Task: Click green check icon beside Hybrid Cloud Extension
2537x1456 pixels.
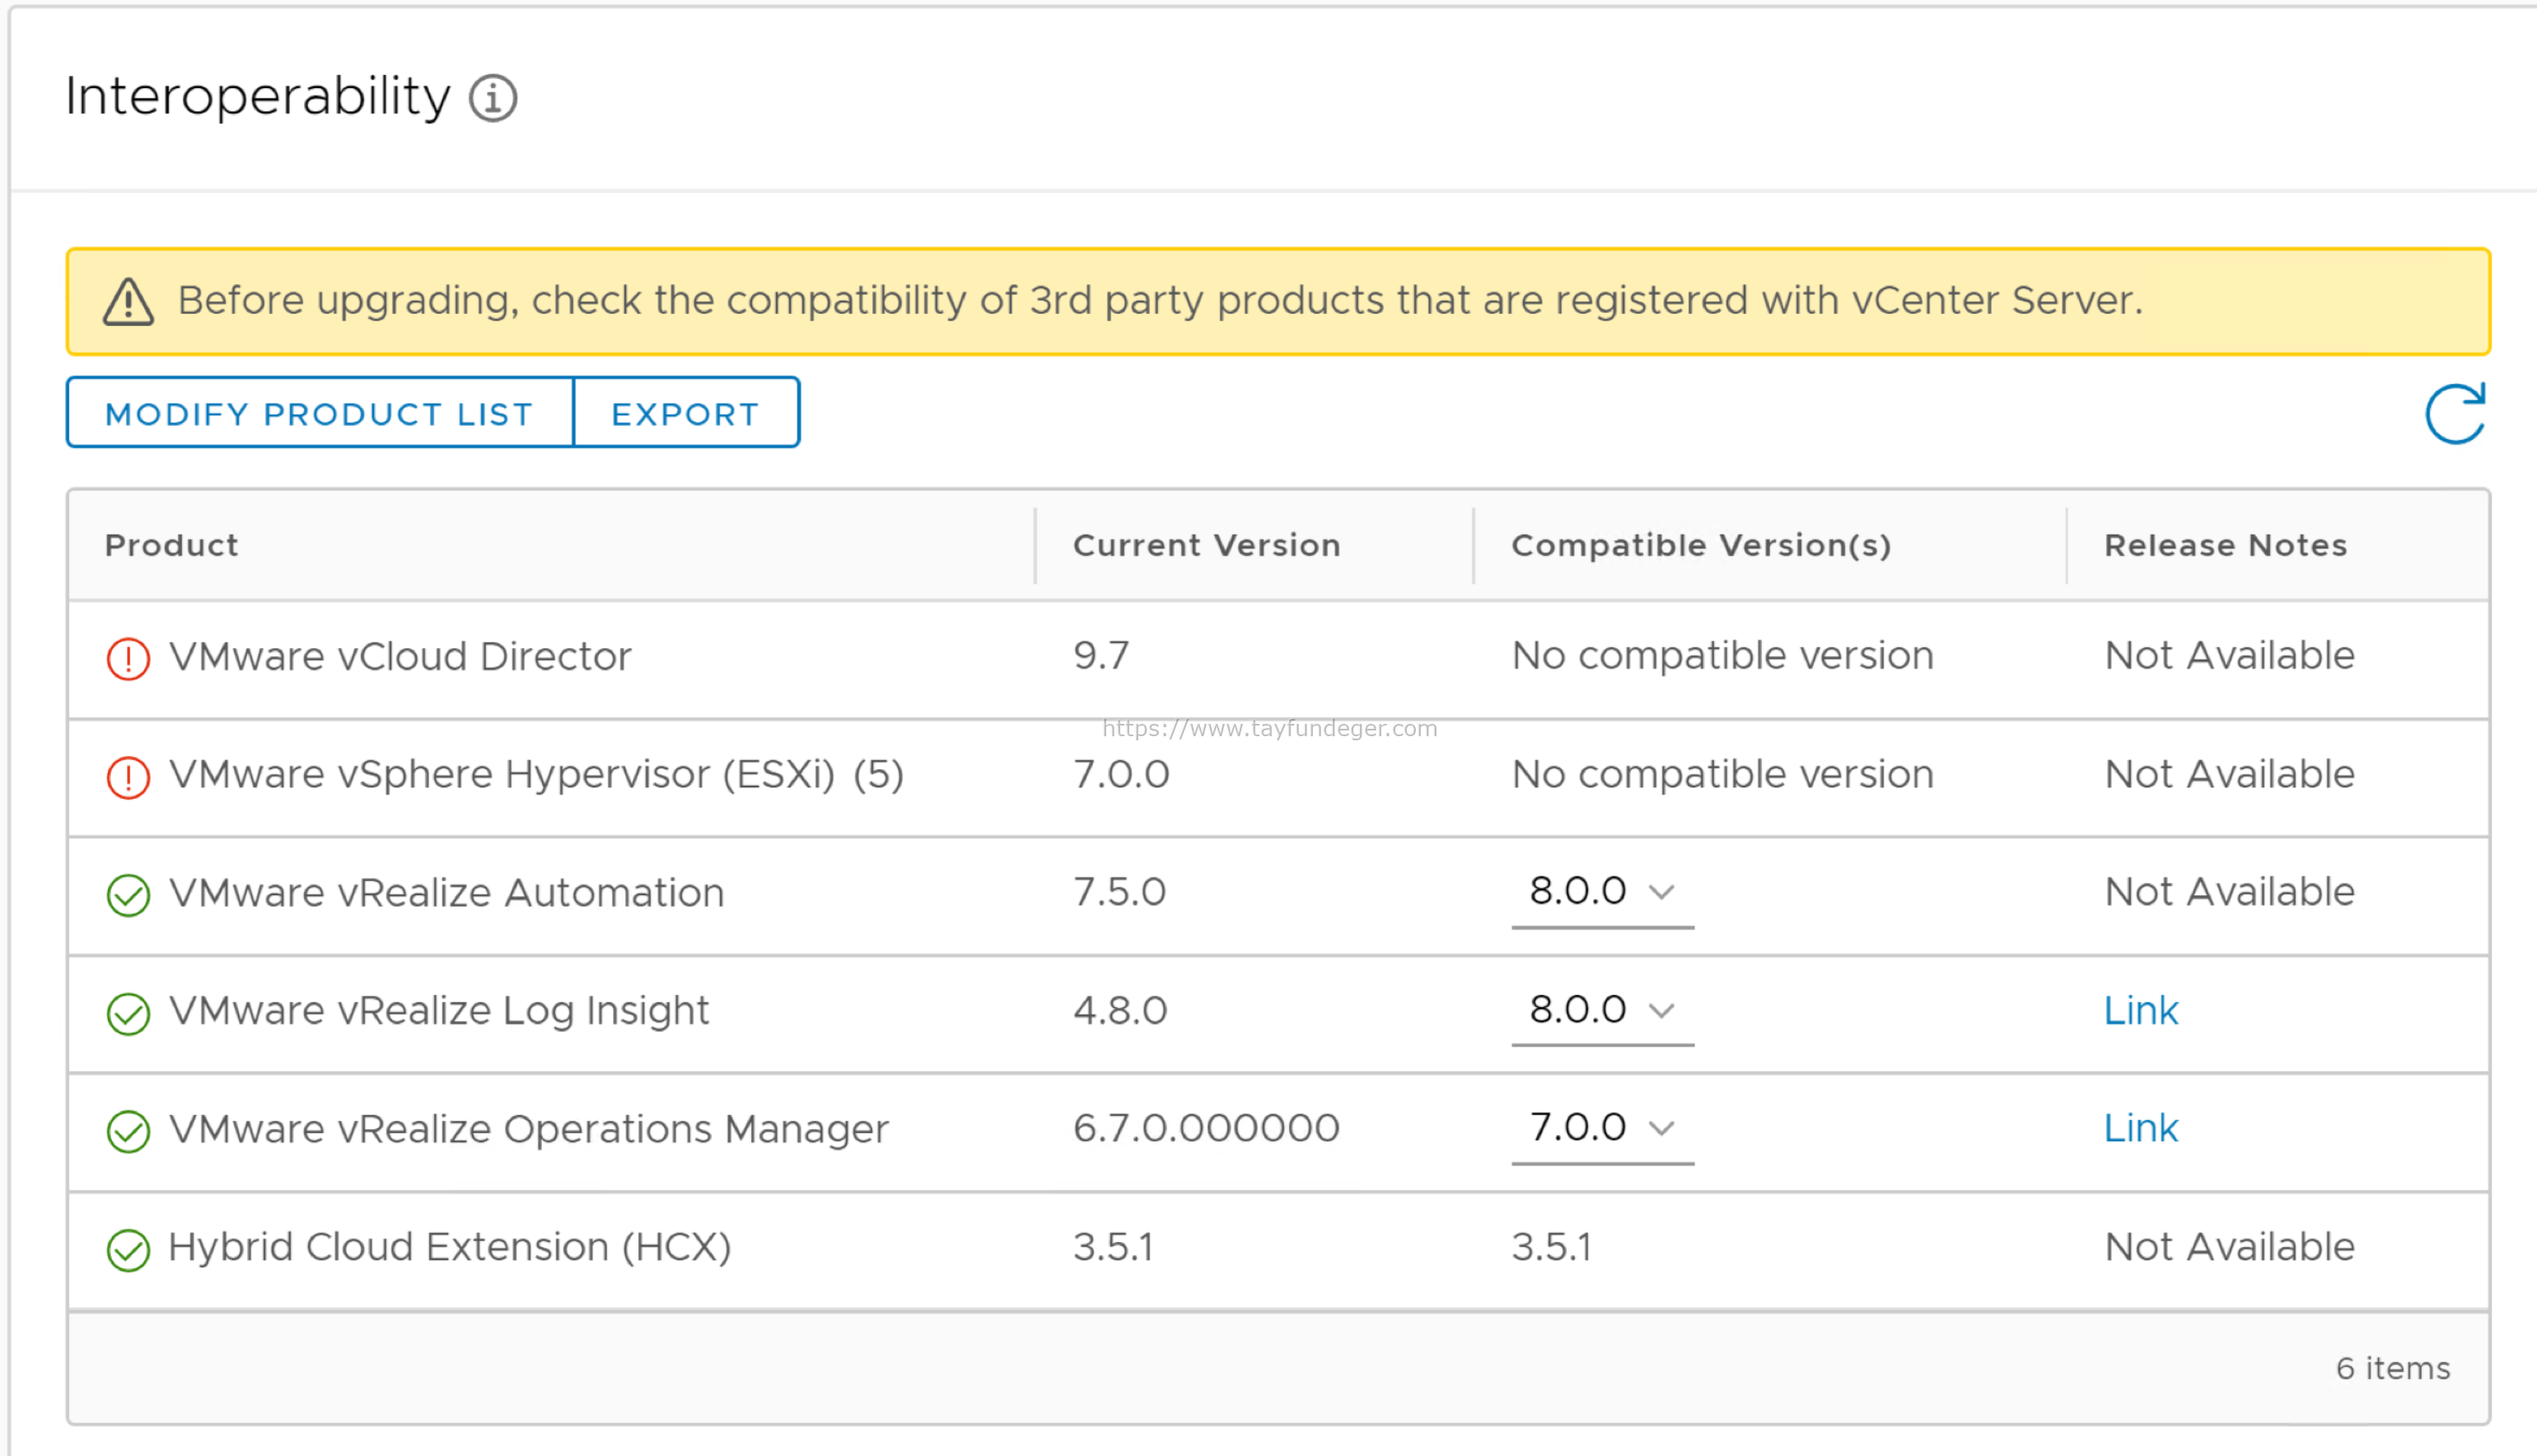Action: click(x=128, y=1249)
